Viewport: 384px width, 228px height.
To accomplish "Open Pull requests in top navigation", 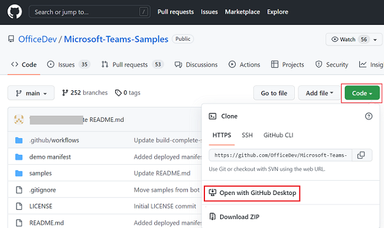I will pyautogui.click(x=175, y=12).
